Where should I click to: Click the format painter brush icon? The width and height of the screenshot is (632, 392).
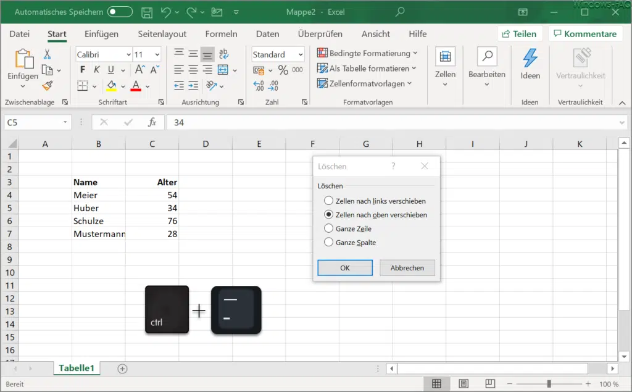pyautogui.click(x=46, y=83)
